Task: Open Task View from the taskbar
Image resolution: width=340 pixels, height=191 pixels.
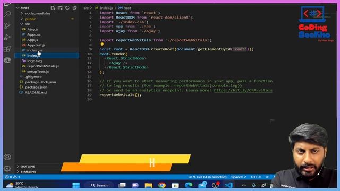Action: click(x=122, y=185)
